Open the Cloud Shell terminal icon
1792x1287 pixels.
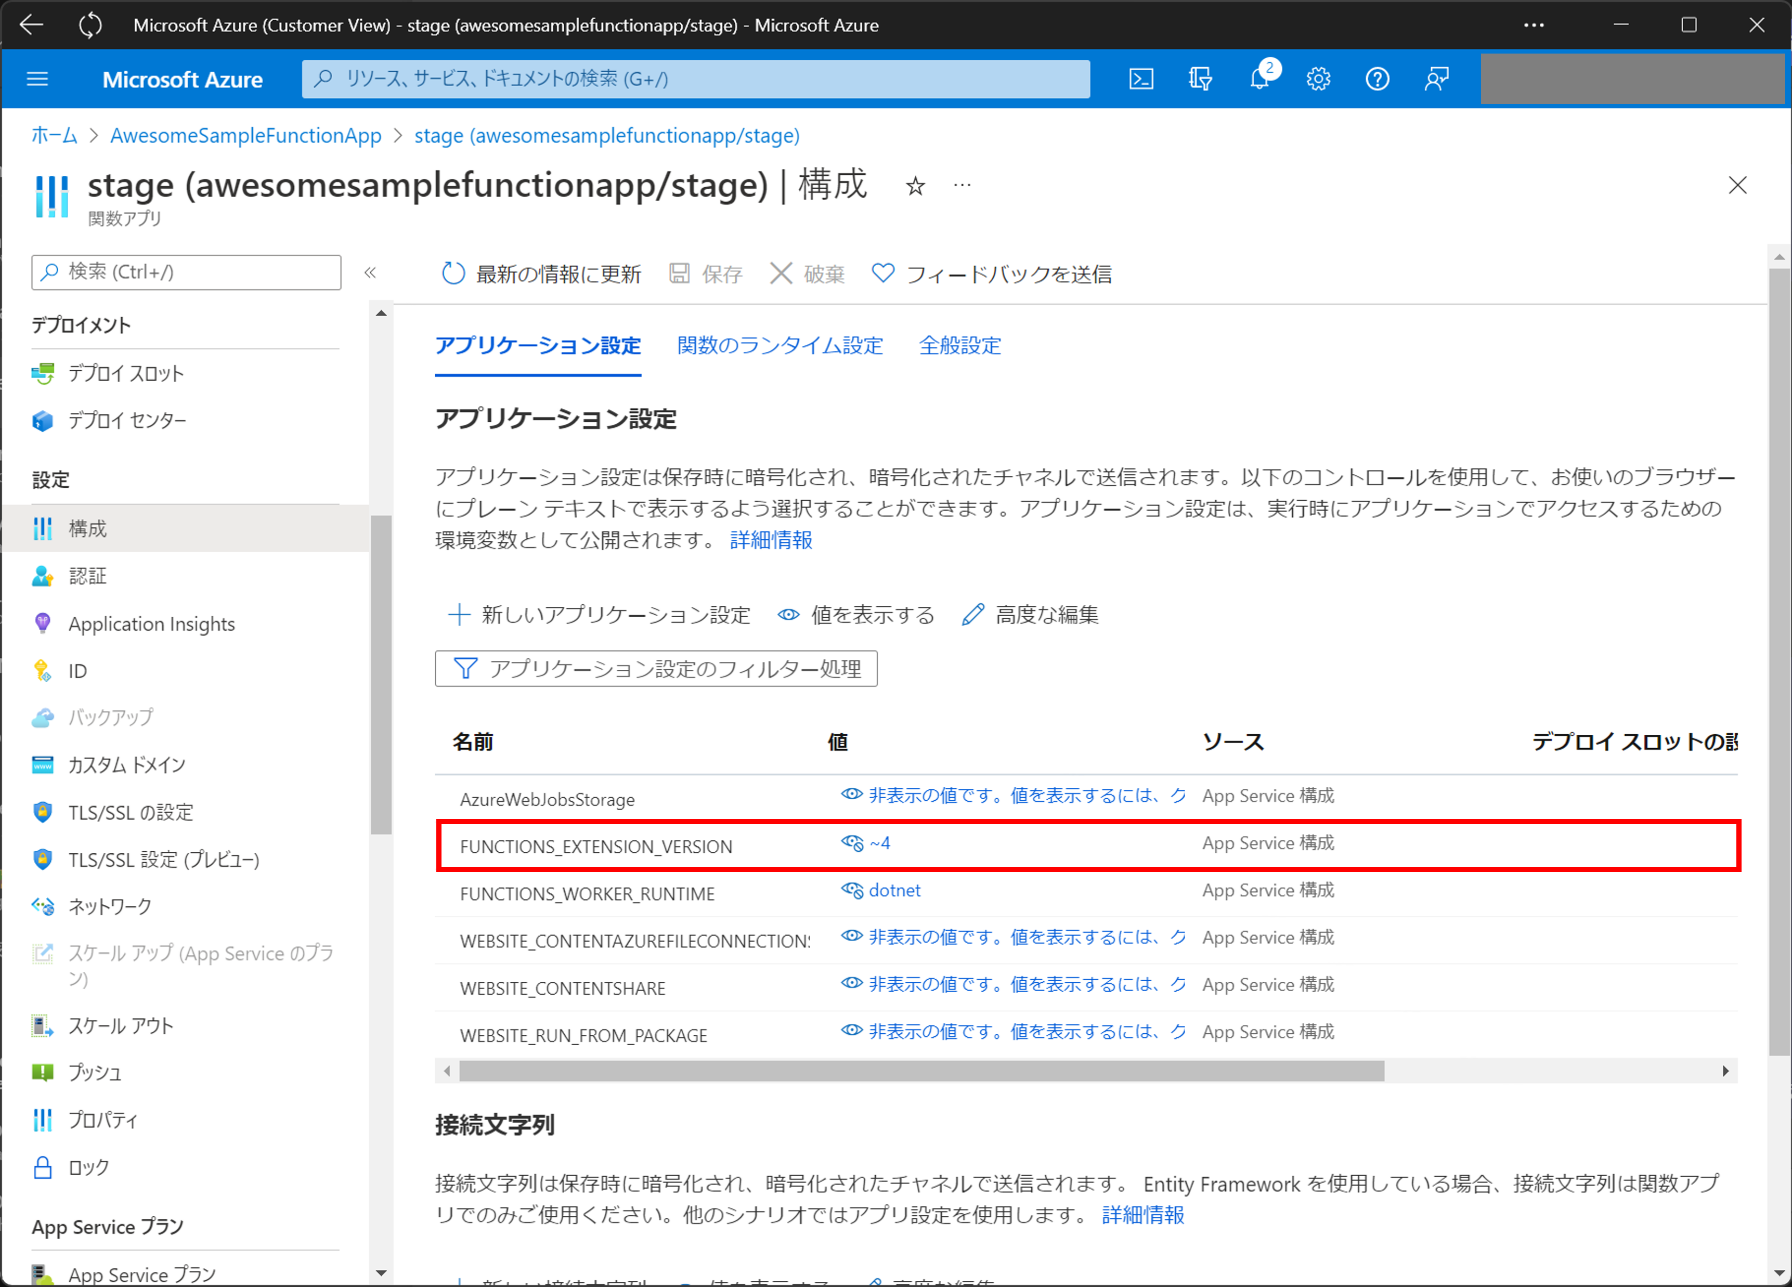tap(1140, 78)
